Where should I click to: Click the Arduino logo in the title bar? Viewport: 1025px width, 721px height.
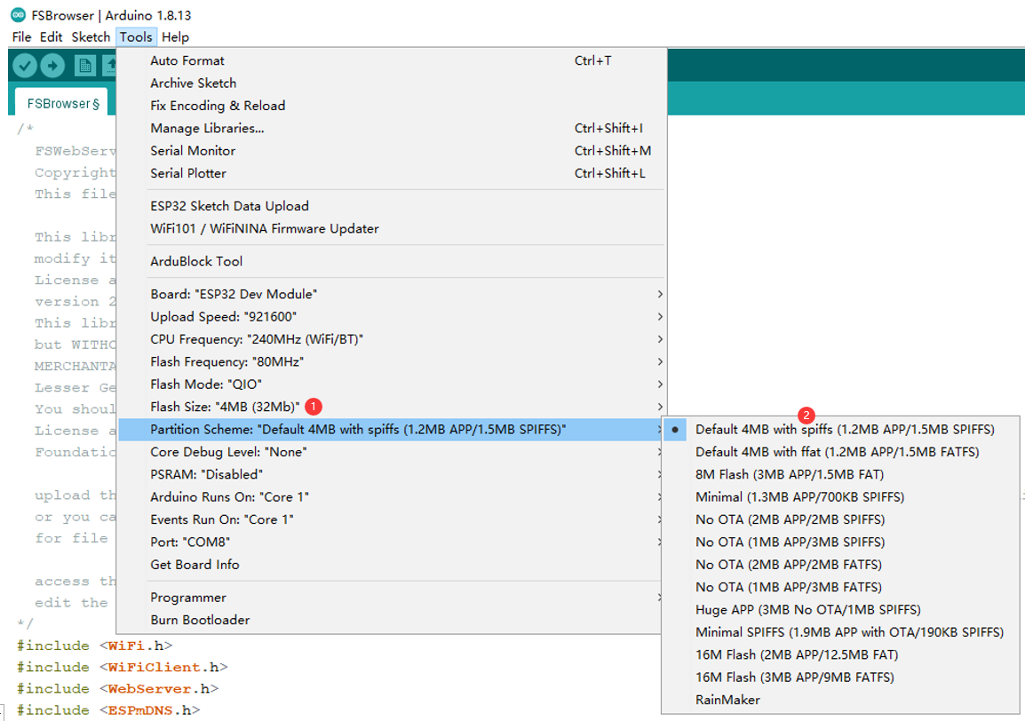pyautogui.click(x=19, y=14)
